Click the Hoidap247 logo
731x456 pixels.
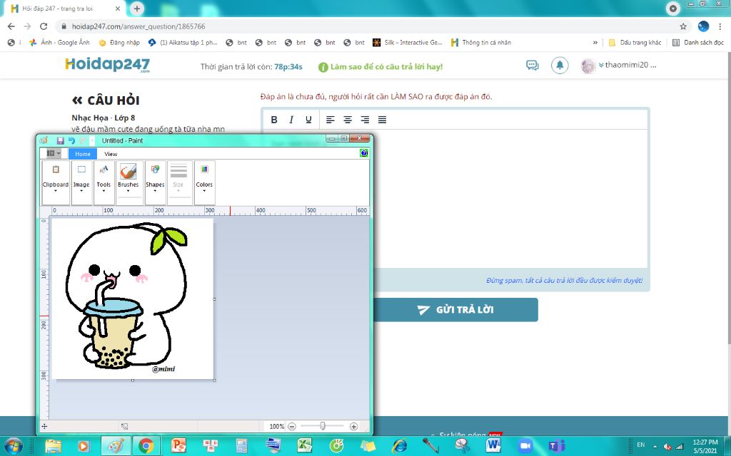click(x=108, y=65)
